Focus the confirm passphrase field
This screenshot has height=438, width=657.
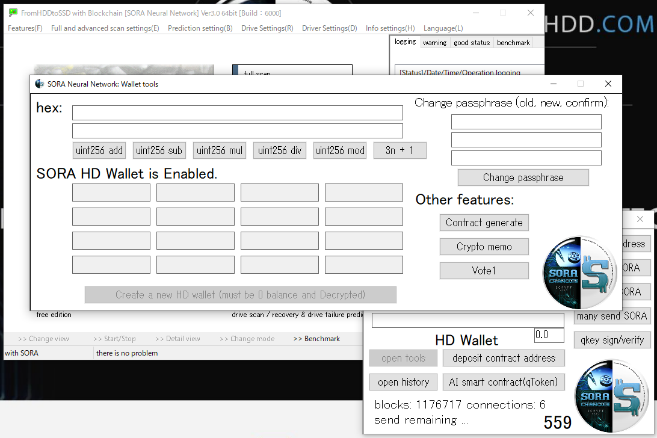click(526, 158)
